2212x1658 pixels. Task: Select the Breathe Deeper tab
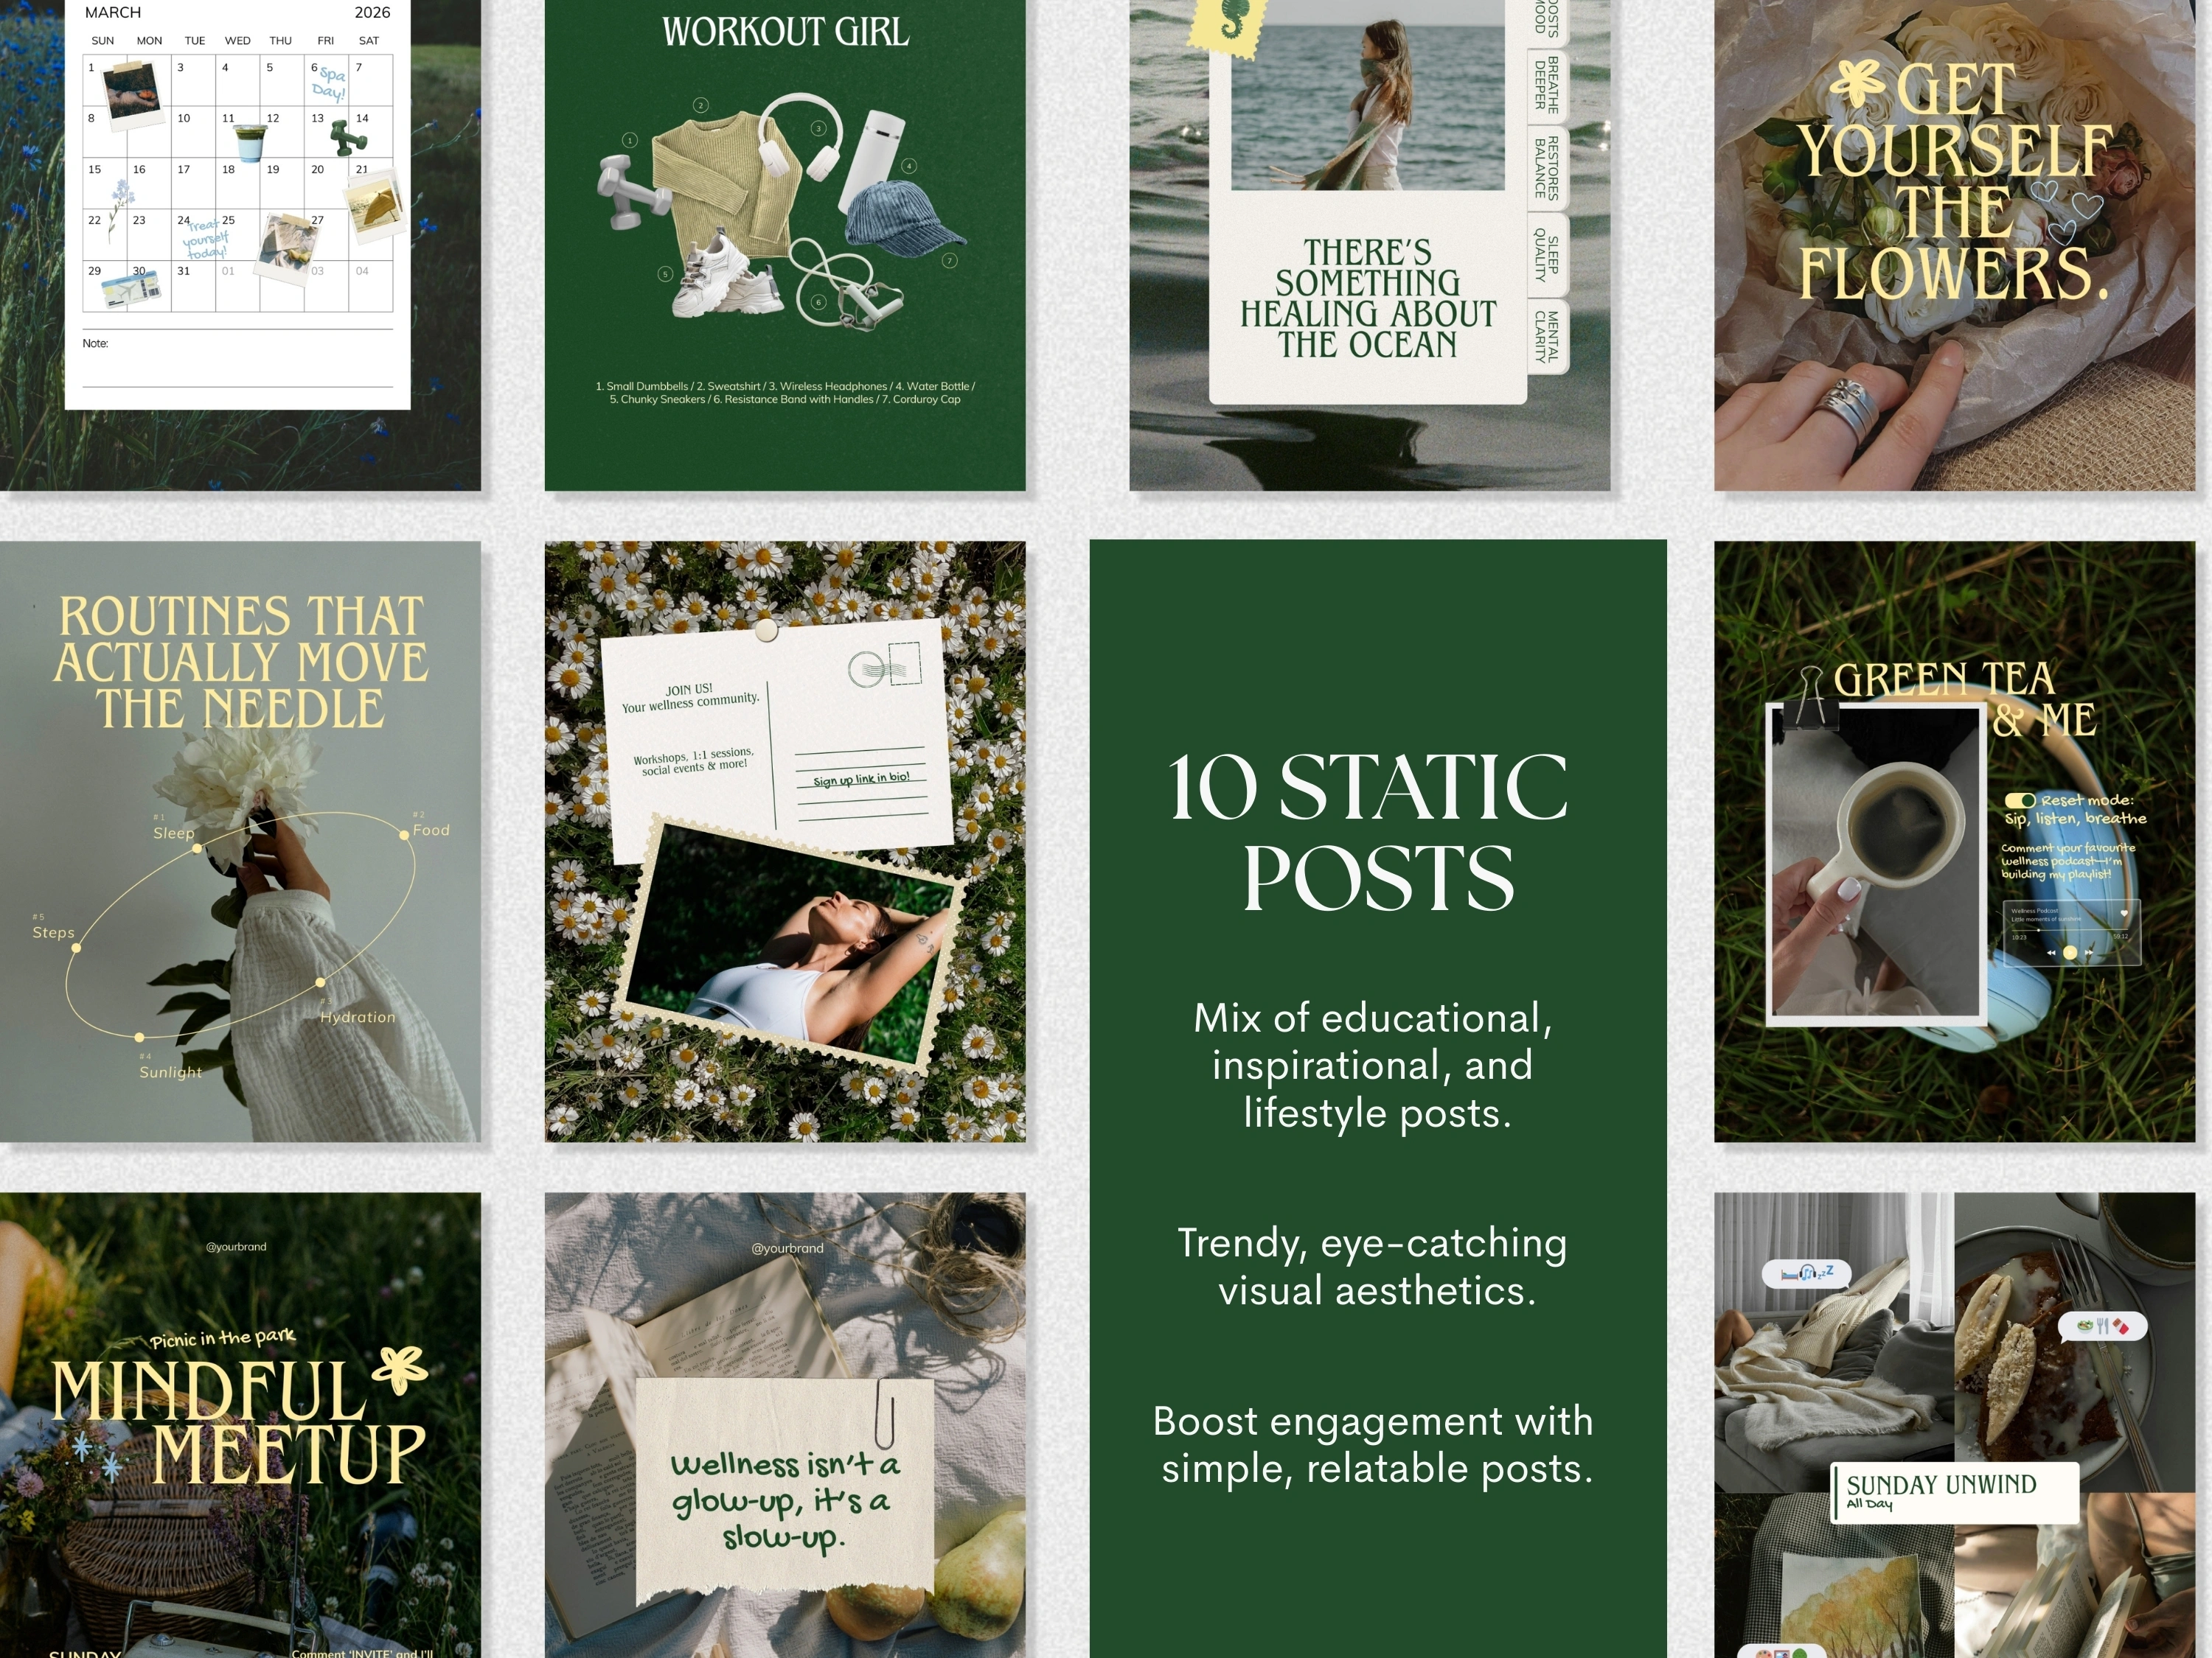tap(1546, 84)
